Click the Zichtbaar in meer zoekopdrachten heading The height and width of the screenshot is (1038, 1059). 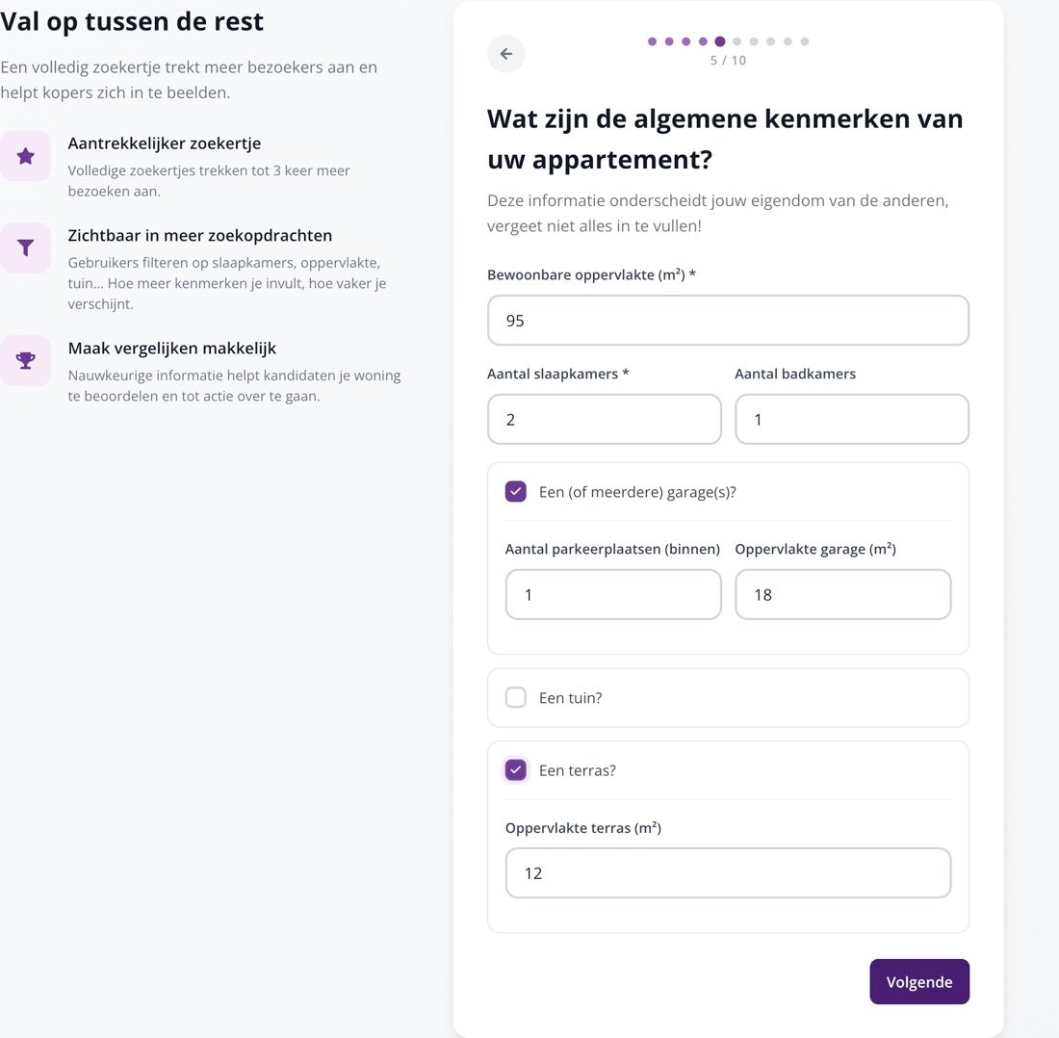200,236
